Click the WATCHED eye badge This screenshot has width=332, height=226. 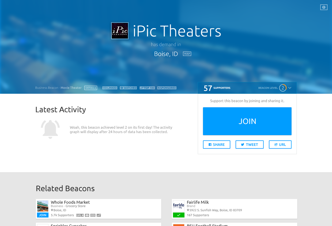click(128, 88)
